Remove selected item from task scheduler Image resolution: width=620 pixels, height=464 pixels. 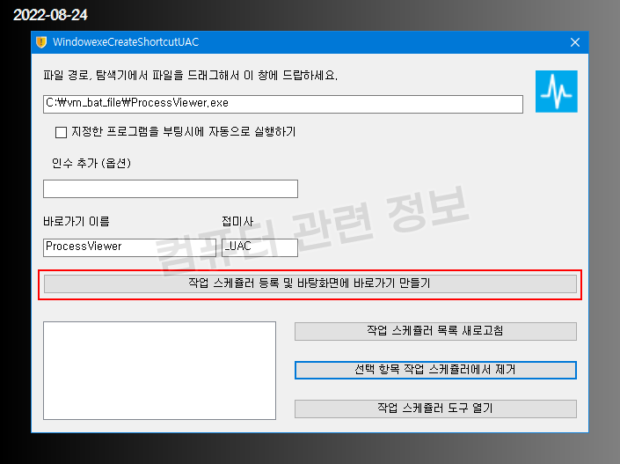click(x=435, y=370)
